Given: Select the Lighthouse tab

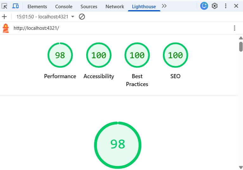Looking at the screenshot, I should click(x=144, y=7).
